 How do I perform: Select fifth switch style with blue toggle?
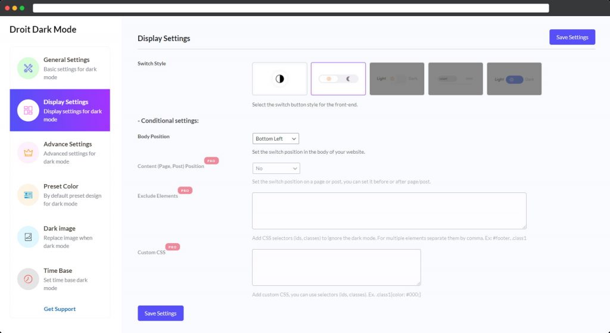tap(514, 79)
